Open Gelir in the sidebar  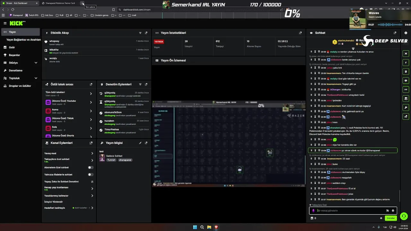(x=20, y=47)
